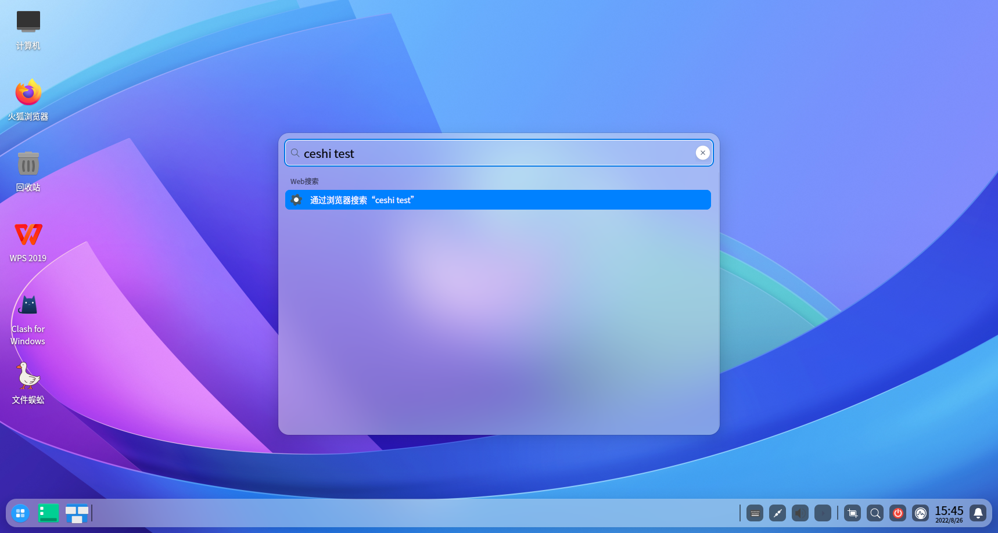Select the WPS 2019 desktop icon
This screenshot has height=533, width=998.
point(28,242)
